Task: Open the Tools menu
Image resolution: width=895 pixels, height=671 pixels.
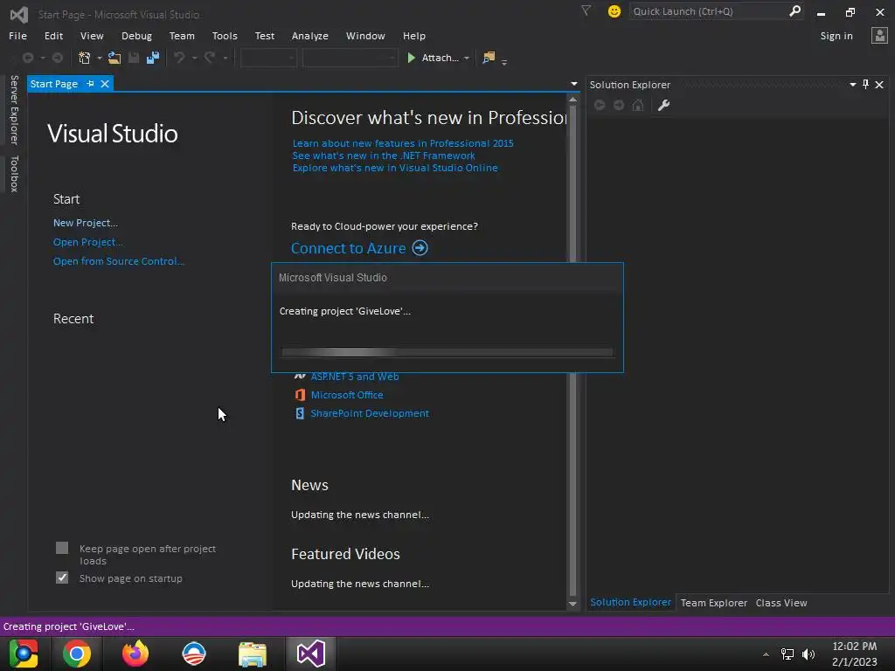Action: coord(225,35)
